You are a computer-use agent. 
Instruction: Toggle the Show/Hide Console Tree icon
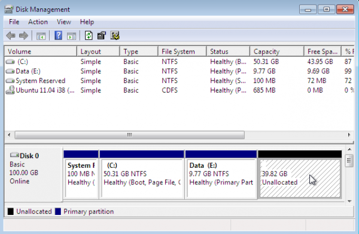(41, 36)
